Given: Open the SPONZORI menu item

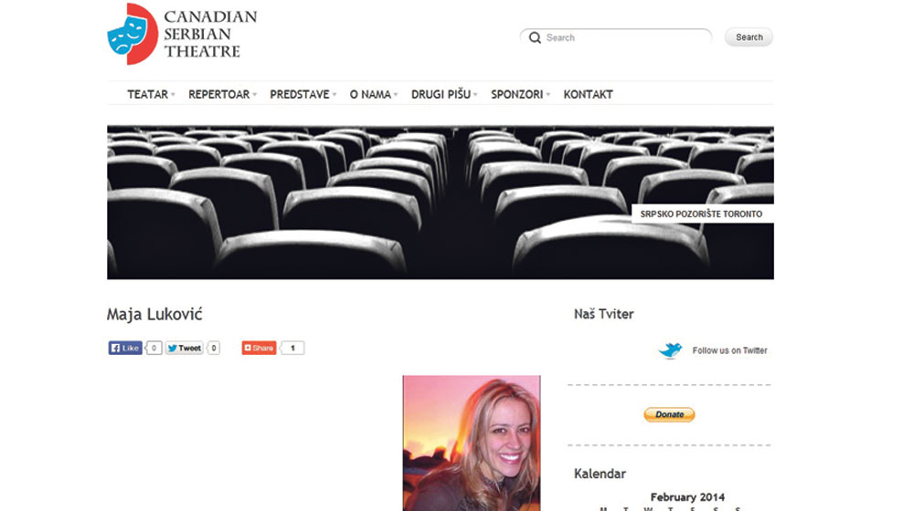Looking at the screenshot, I should coord(518,95).
